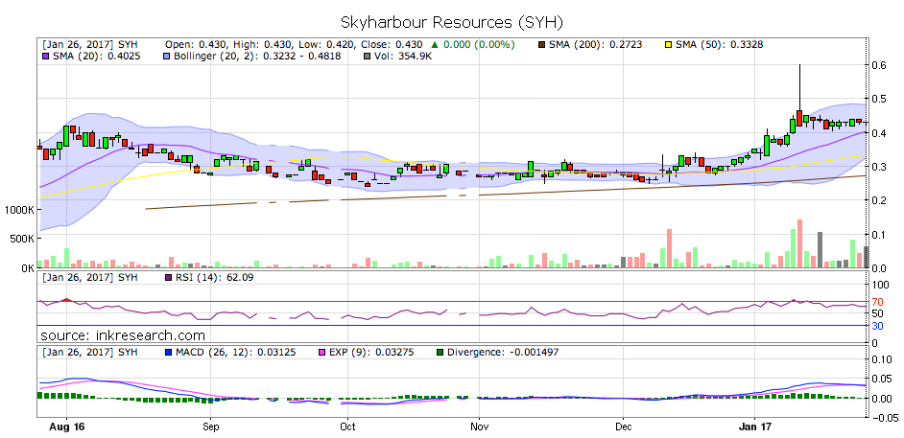The image size is (904, 438).
Task: Click 'SMA (20): 0.4025' label
Action: (95, 57)
